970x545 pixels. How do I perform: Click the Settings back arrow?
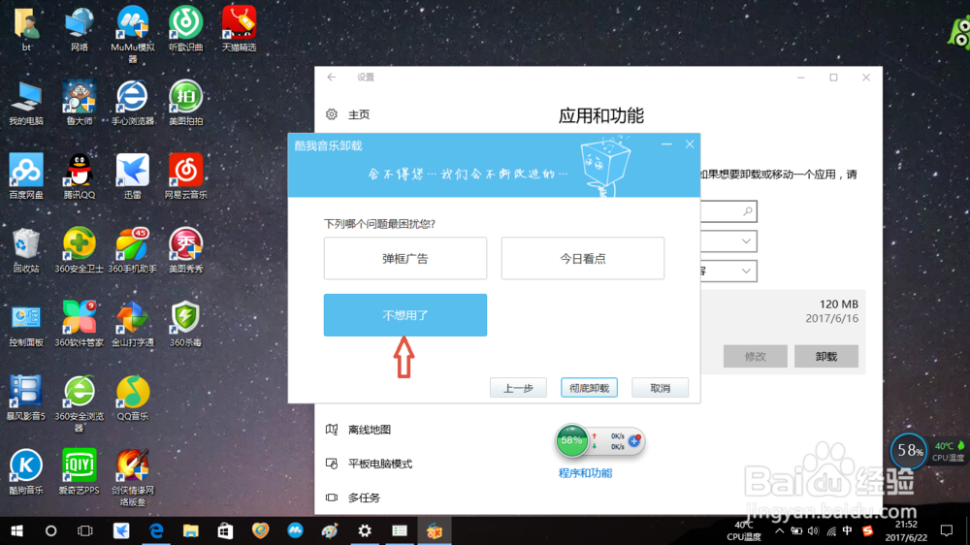tap(332, 78)
